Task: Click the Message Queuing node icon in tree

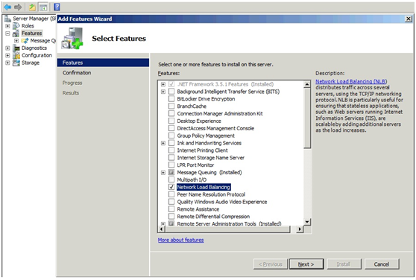Action: 25,41
